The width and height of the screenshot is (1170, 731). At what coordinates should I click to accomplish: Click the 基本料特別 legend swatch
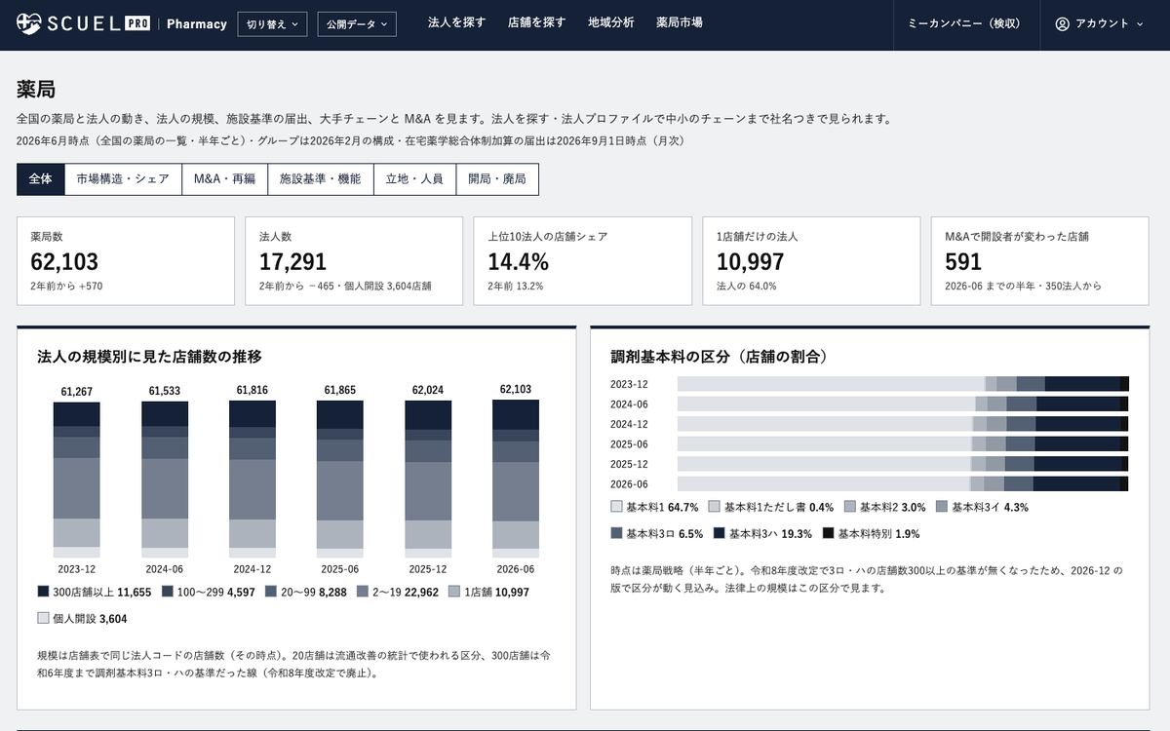(x=829, y=533)
